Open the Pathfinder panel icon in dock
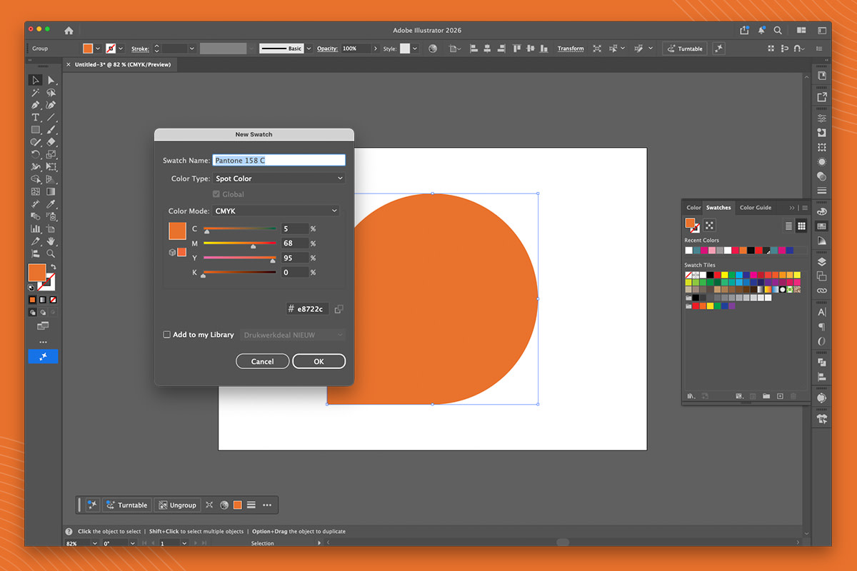Screen dimensions: 857x571 (x=822, y=362)
